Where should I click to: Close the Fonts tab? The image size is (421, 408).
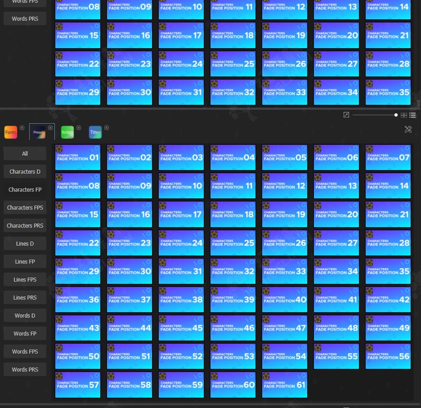click(22, 128)
